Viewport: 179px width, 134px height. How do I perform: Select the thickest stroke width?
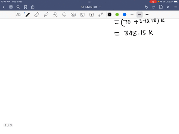pos(147,15)
